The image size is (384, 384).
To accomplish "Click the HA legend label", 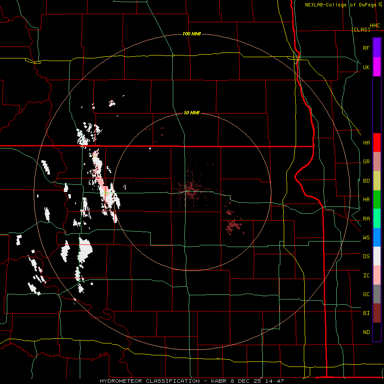I will tap(366, 143).
